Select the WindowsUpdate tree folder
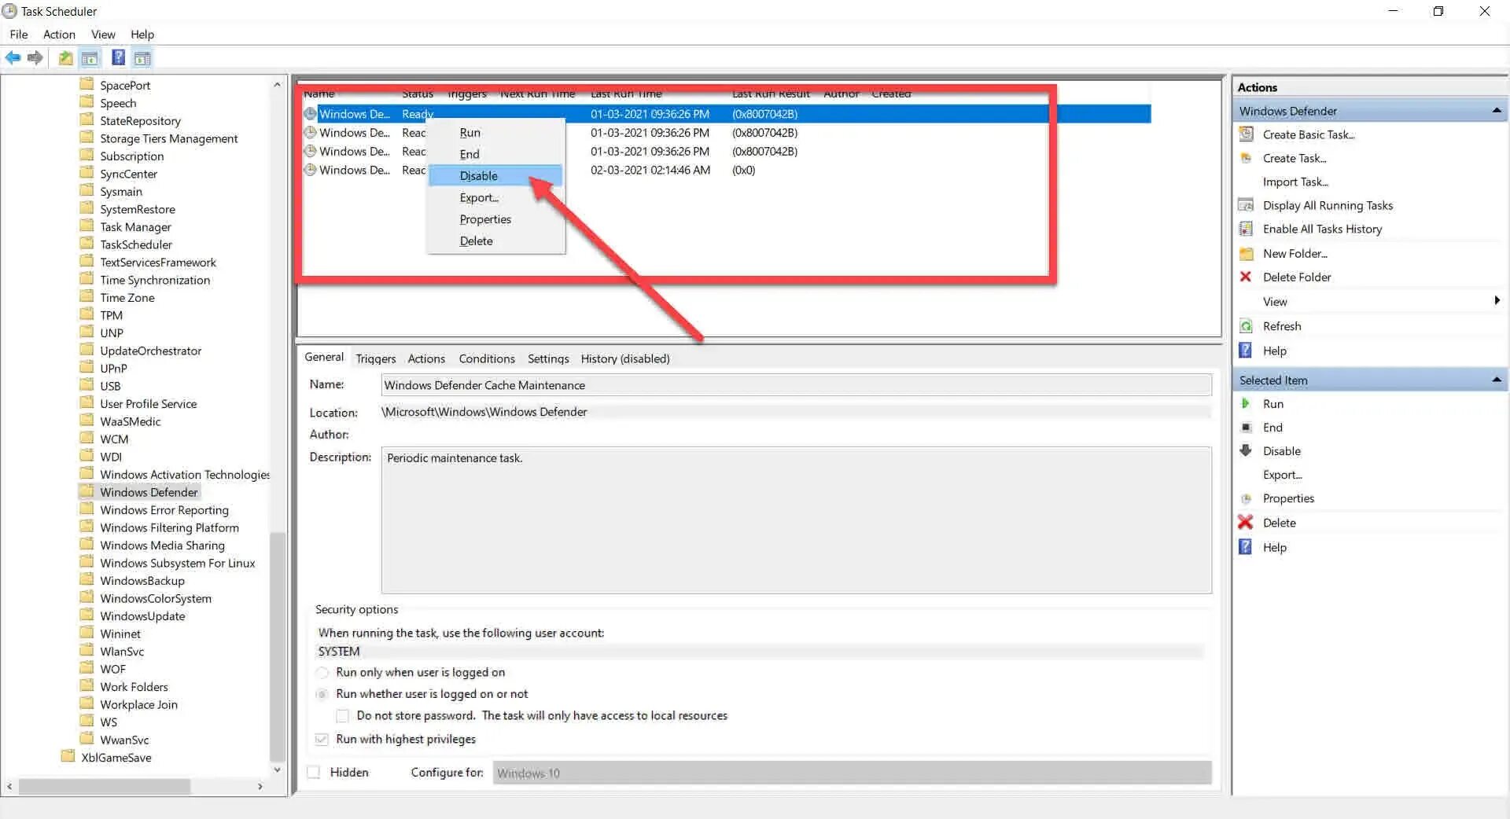The width and height of the screenshot is (1510, 819). point(142,616)
